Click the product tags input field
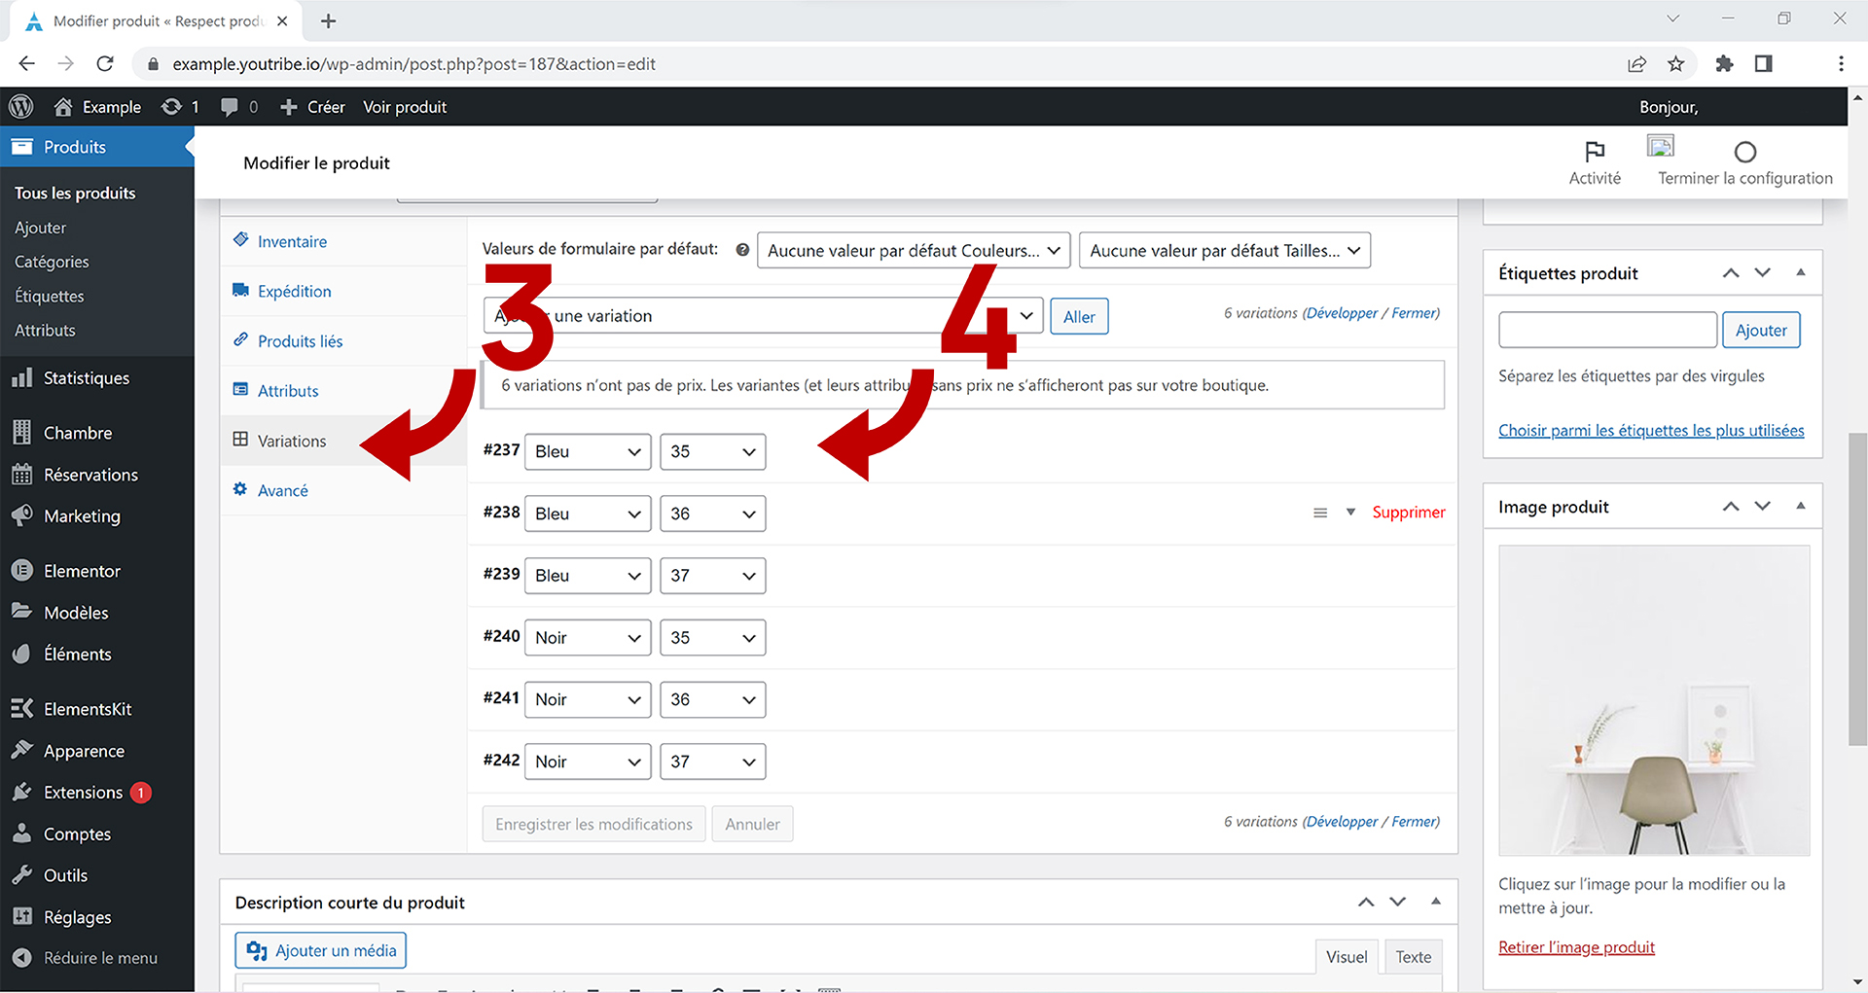Viewport: 1868px width, 993px height. (x=1607, y=331)
